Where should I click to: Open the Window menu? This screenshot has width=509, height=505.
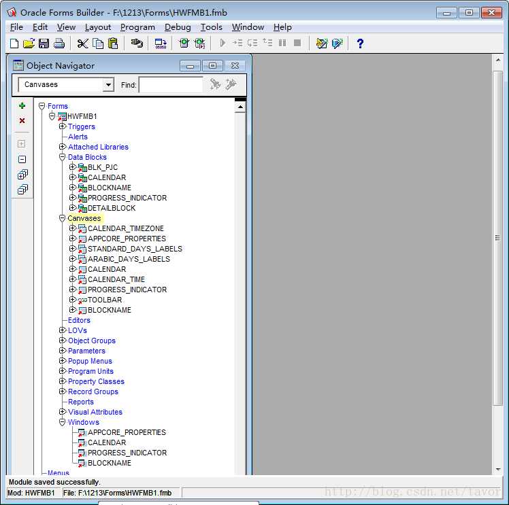click(x=248, y=27)
